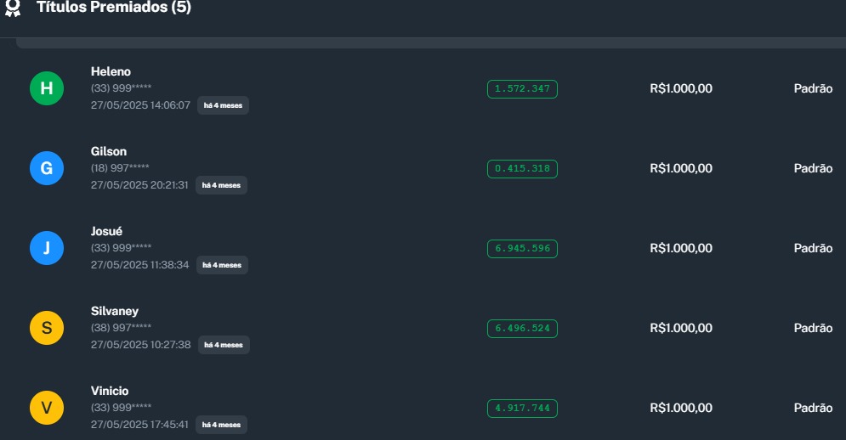Viewport: 846px width, 440px height.
Task: Open winner name Silvaney
Action: (115, 311)
